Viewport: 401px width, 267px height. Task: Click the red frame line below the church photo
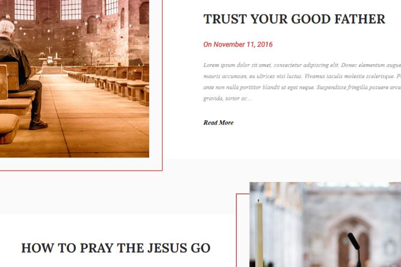(x=81, y=170)
